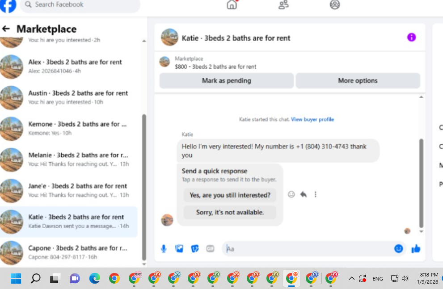Click chat scroll down arrow
Screen dimensions: 443x289
pyautogui.click(x=421, y=231)
